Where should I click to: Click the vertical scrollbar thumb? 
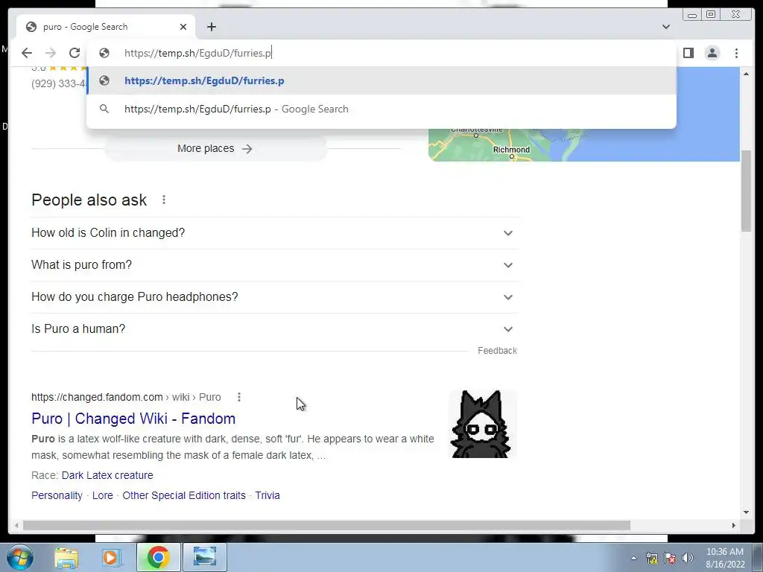point(747,191)
